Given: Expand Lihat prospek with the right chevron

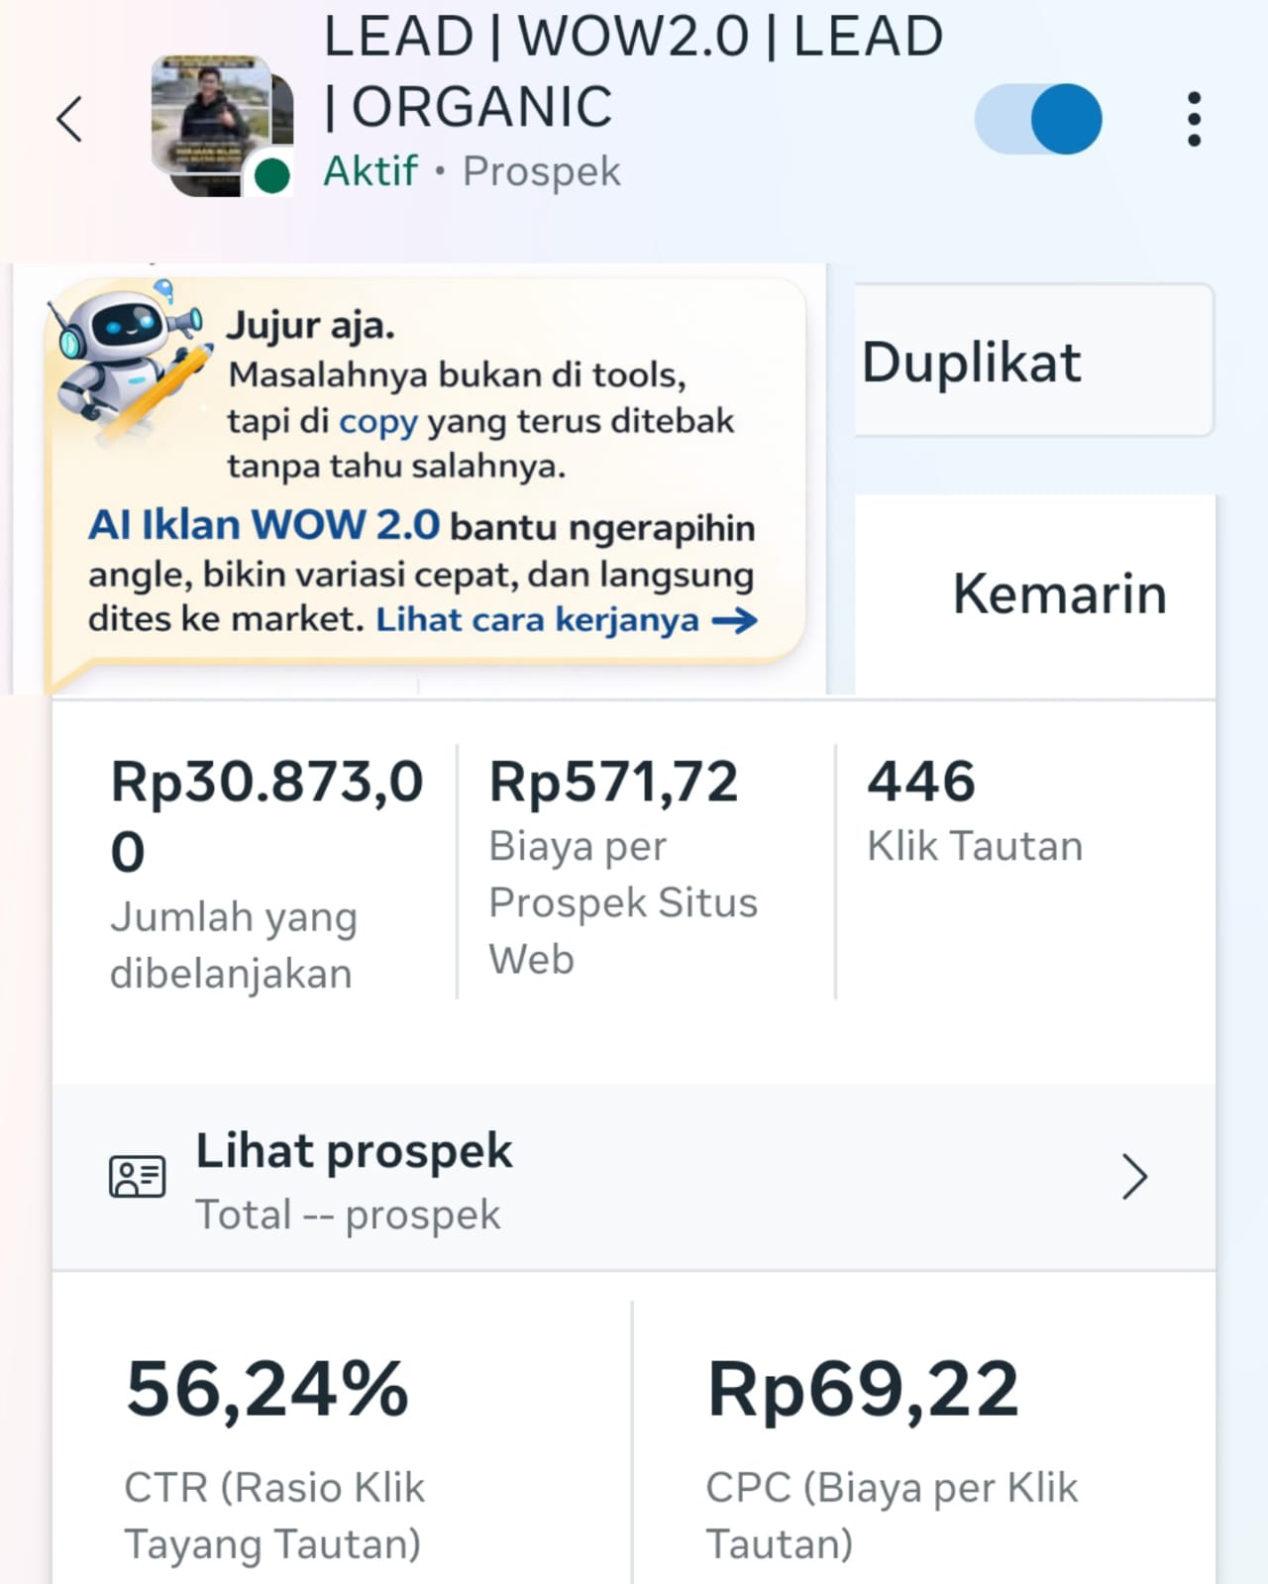Looking at the screenshot, I should click(1134, 1177).
